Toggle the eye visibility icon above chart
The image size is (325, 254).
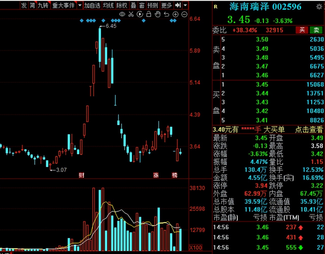[x=122, y=14]
